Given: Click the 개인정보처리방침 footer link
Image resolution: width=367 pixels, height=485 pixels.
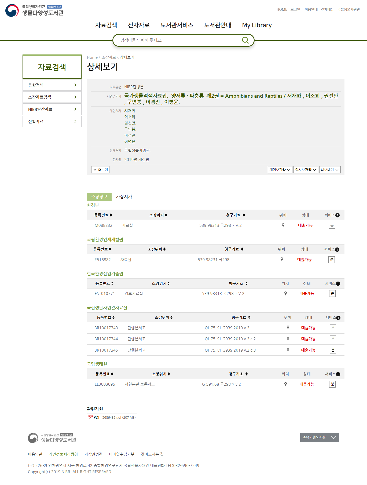Looking at the screenshot, I should (x=63, y=454).
